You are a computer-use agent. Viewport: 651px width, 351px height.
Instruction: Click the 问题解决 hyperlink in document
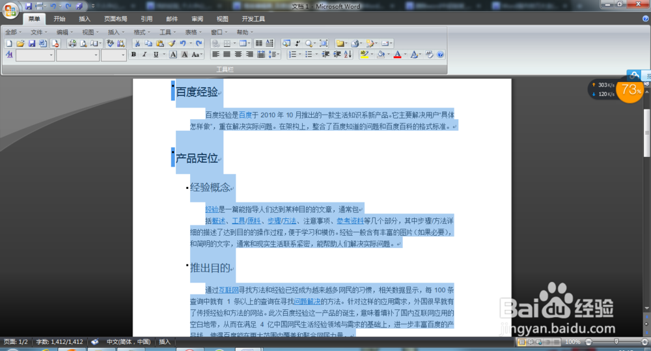(x=307, y=302)
